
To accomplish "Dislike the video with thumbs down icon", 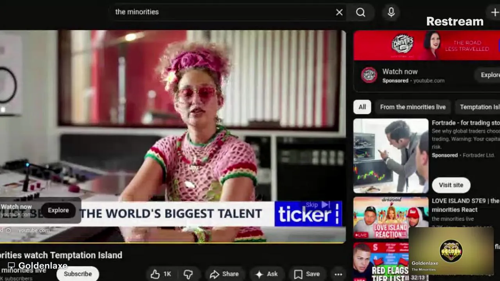I will (189, 274).
